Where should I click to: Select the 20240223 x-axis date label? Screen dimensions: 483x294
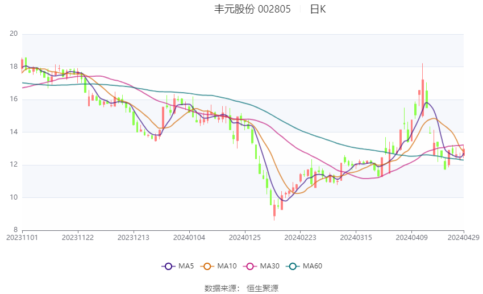pos(301,238)
